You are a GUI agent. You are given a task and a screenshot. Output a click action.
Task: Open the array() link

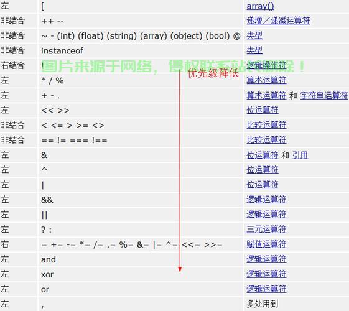pos(260,6)
